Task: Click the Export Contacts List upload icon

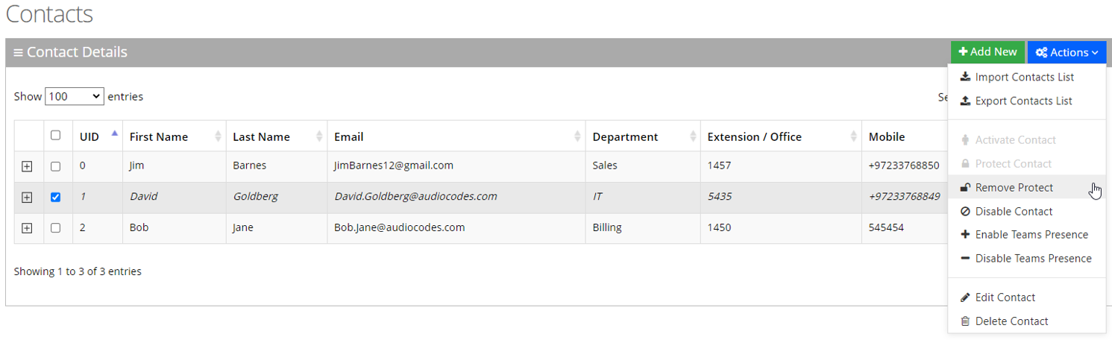Action: tap(965, 101)
